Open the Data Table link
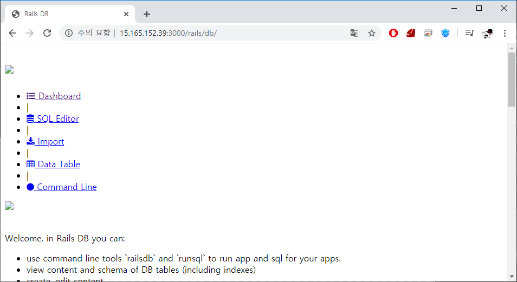The height and width of the screenshot is (282, 517). pyautogui.click(x=54, y=164)
